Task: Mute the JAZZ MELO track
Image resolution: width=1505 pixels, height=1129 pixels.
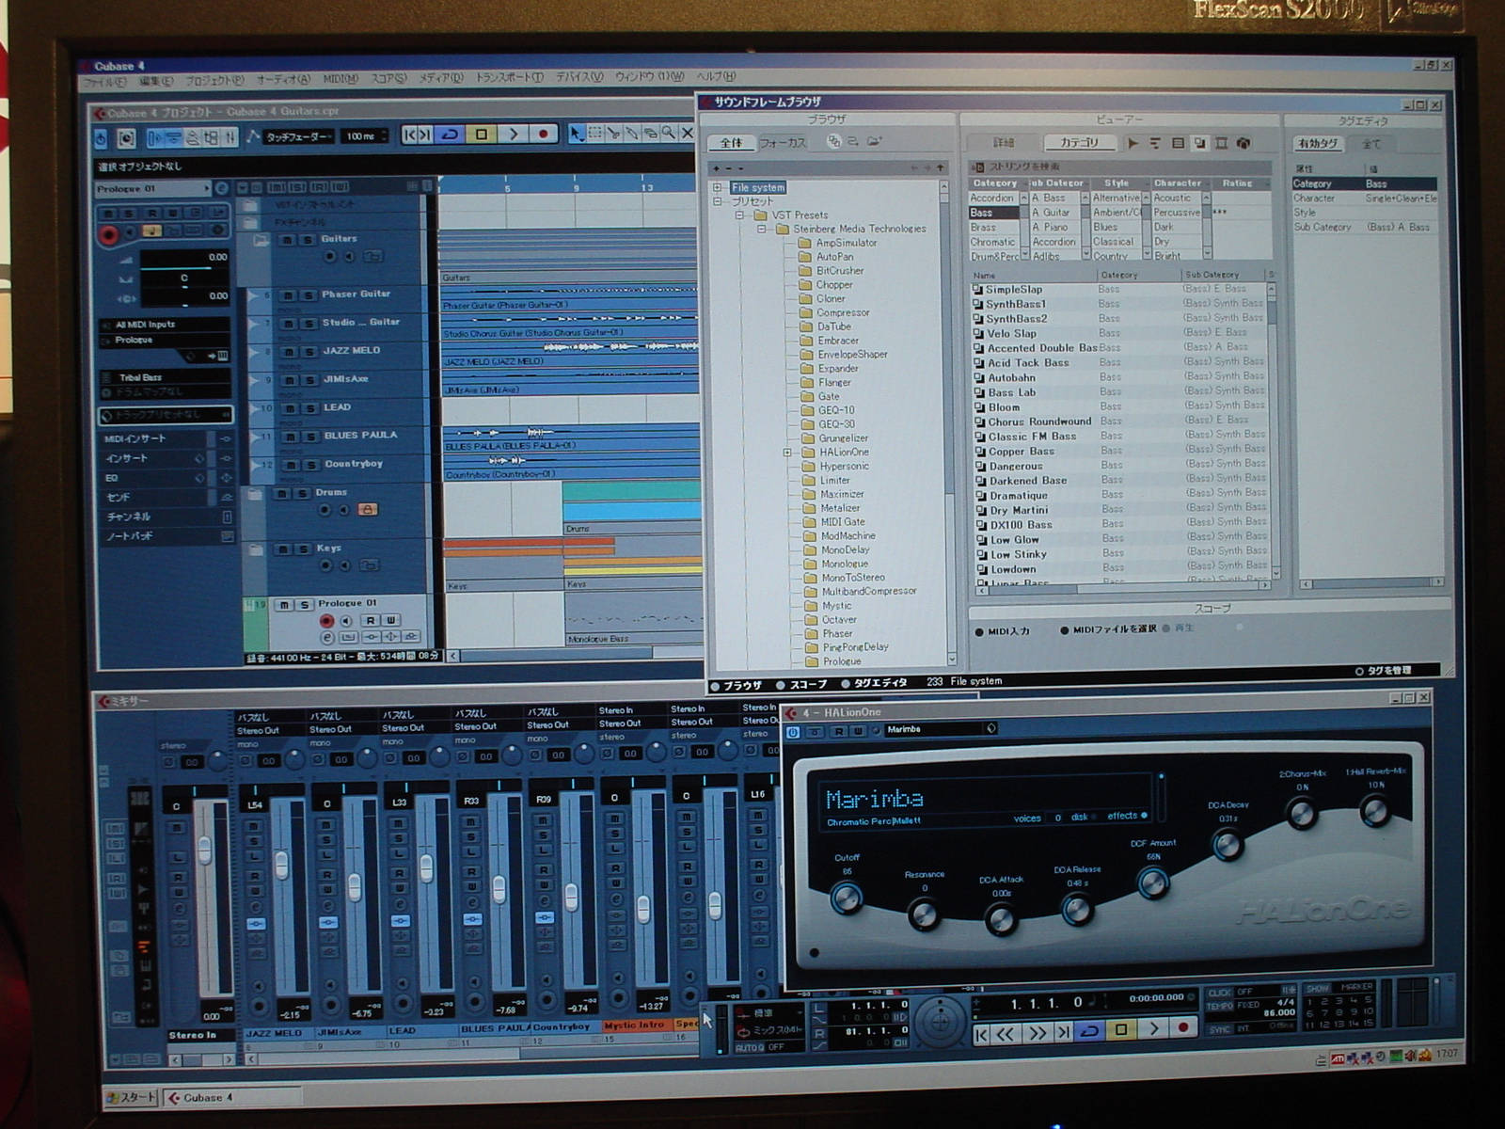Action: (289, 352)
